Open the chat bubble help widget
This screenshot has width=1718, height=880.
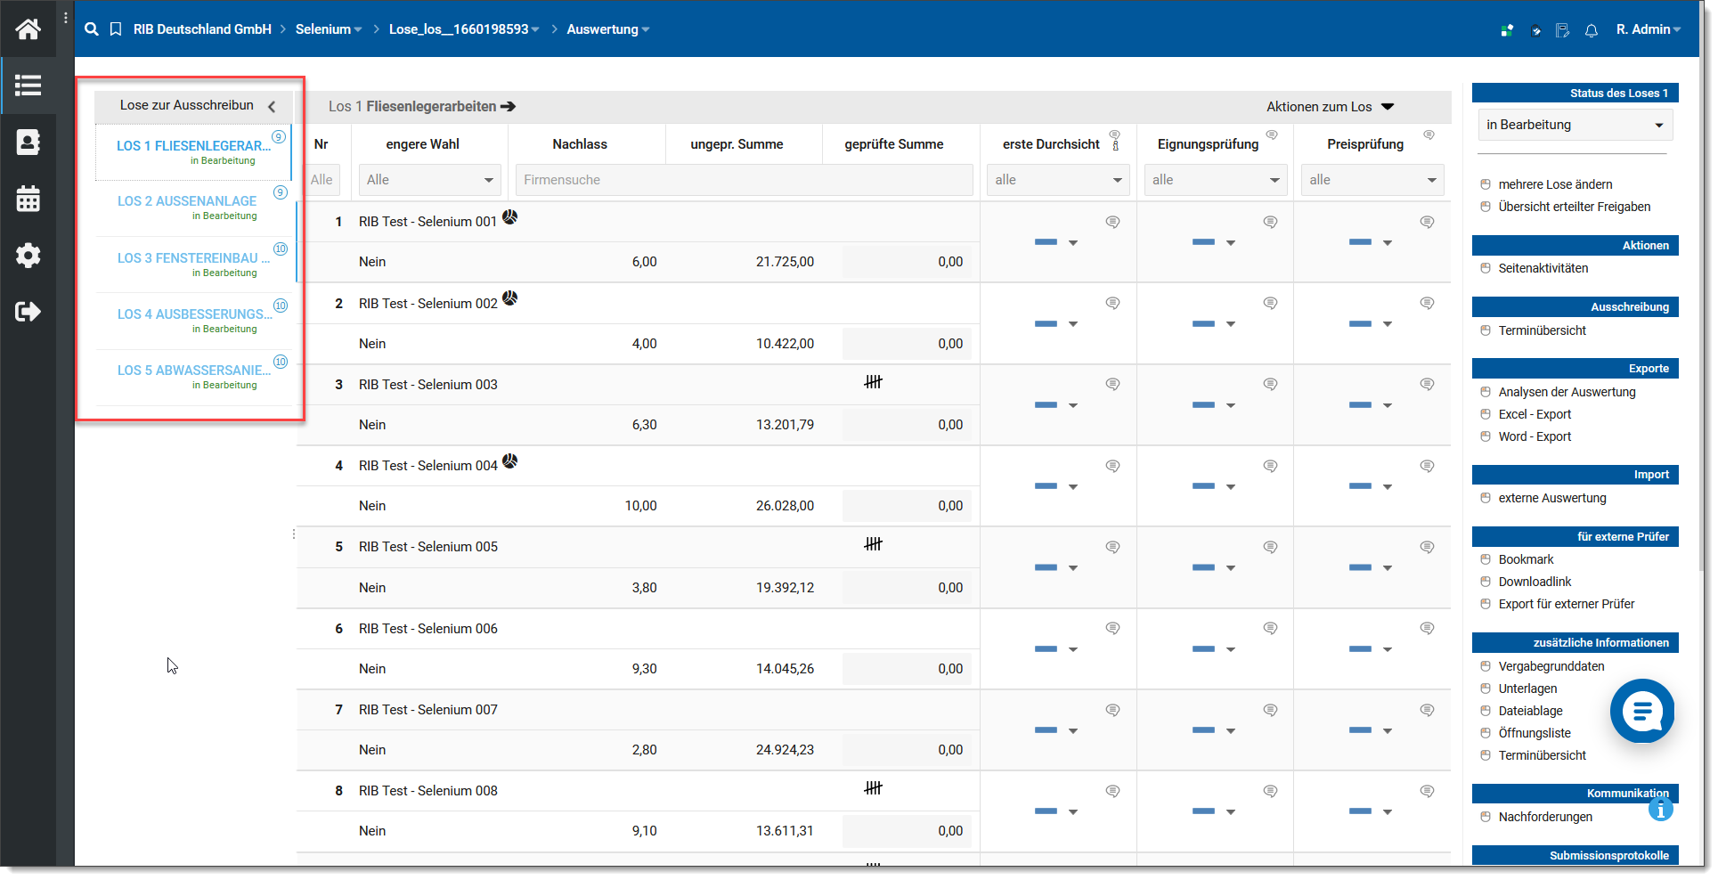(1641, 711)
